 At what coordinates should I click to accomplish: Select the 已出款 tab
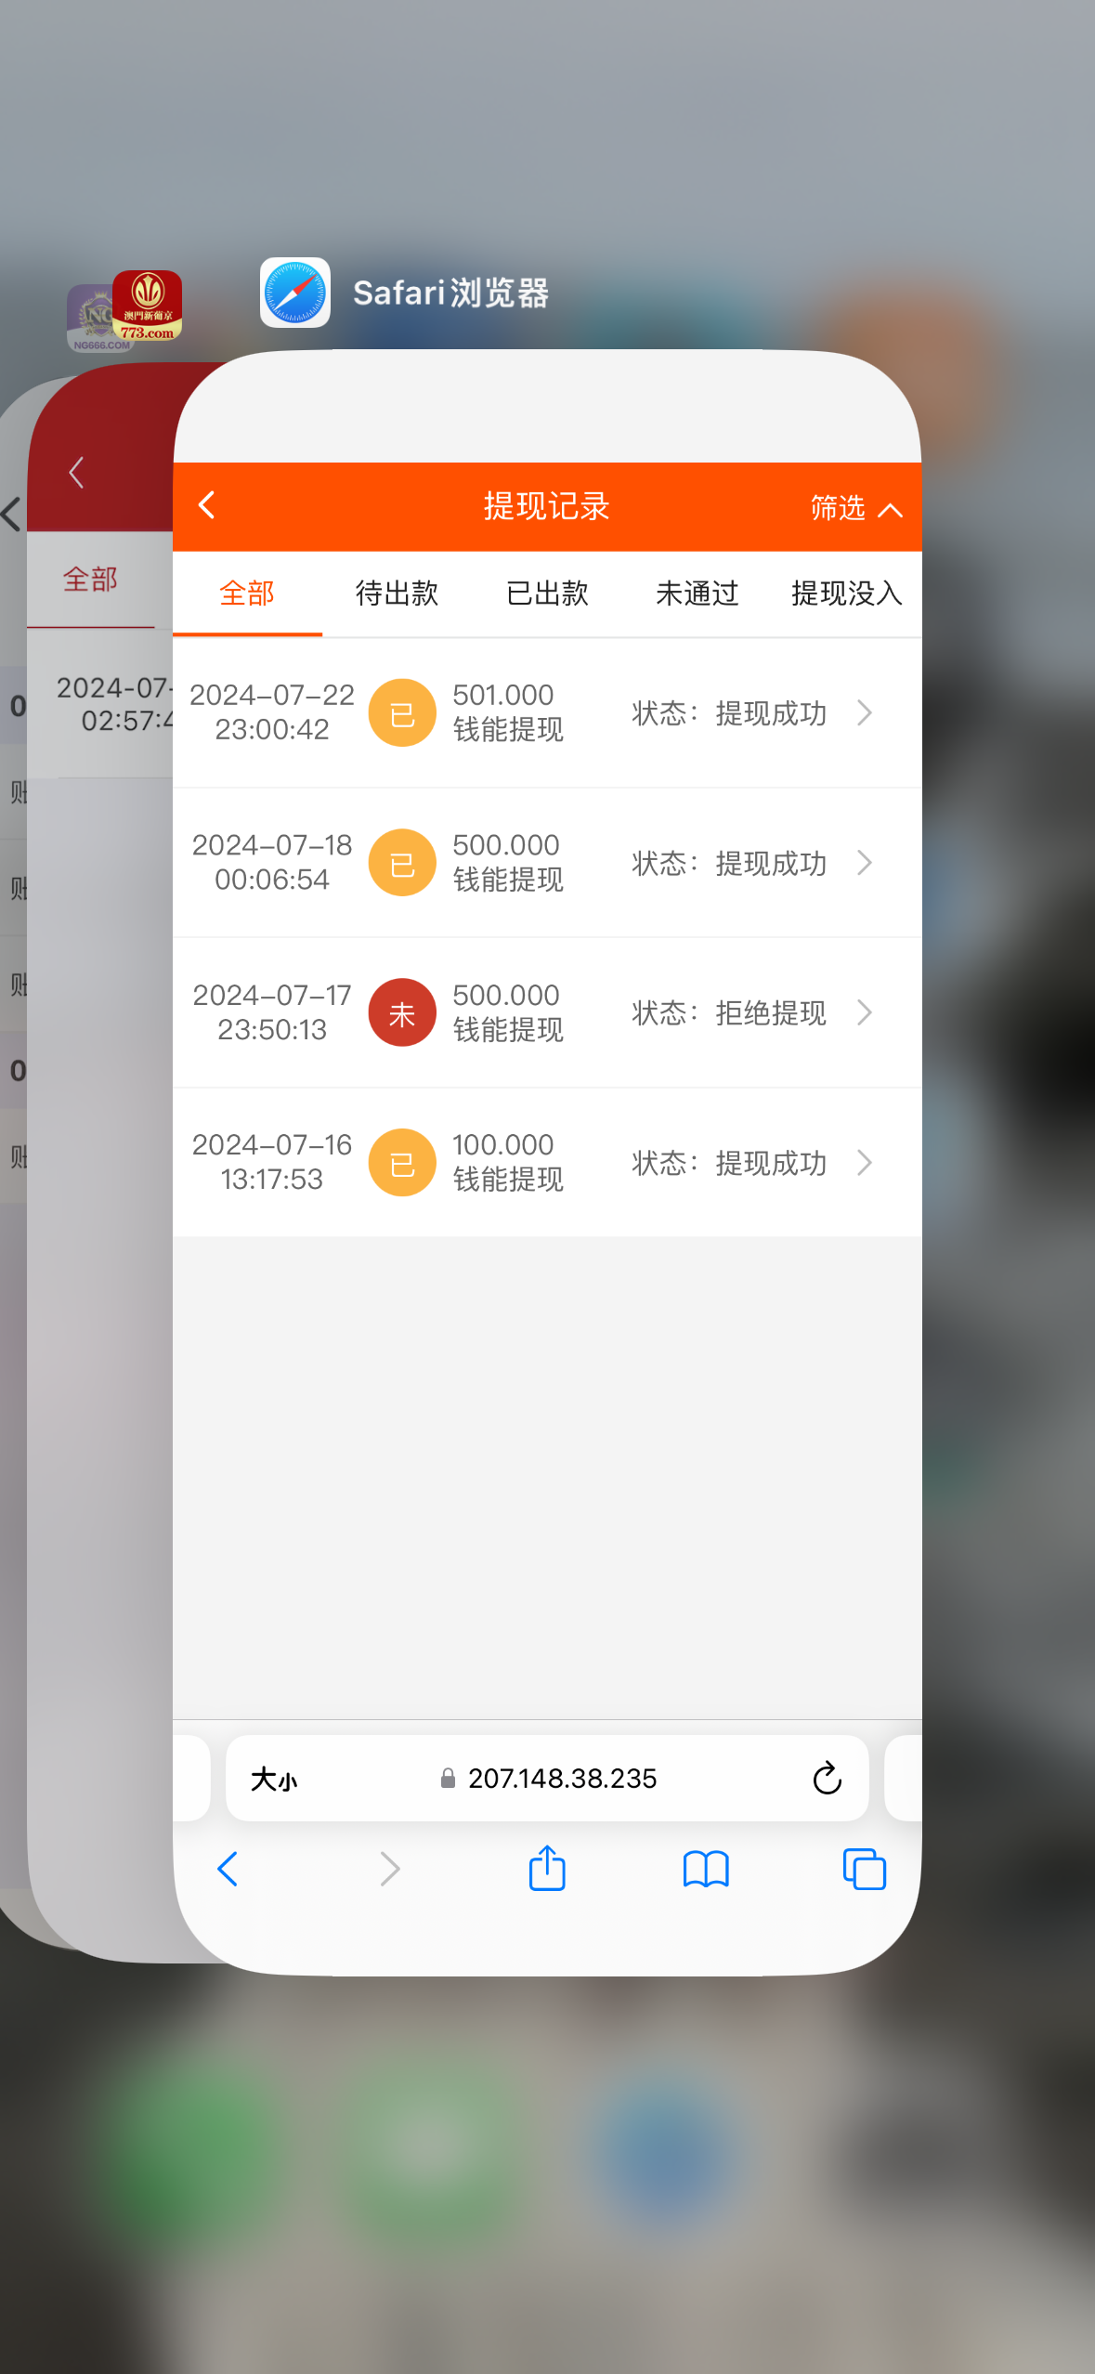coord(547,593)
